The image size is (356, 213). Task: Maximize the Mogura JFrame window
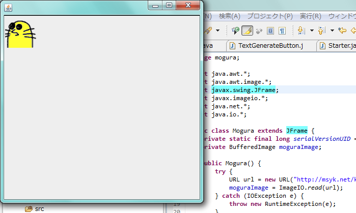pyautogui.click(x=169, y=5)
